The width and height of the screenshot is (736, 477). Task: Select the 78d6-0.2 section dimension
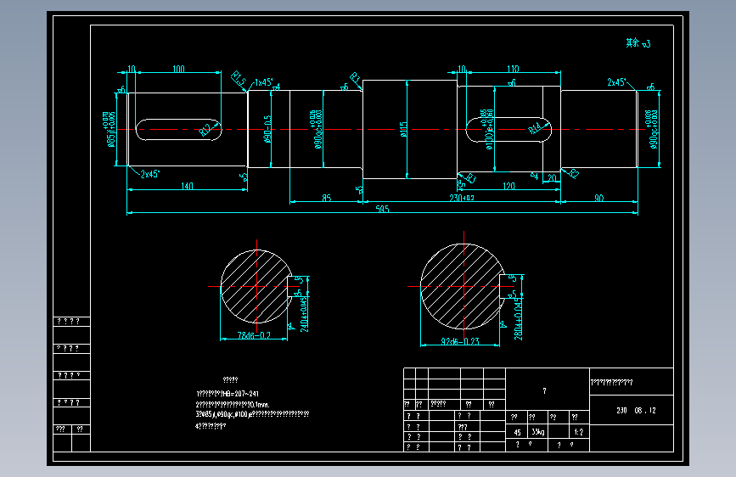pos(254,335)
